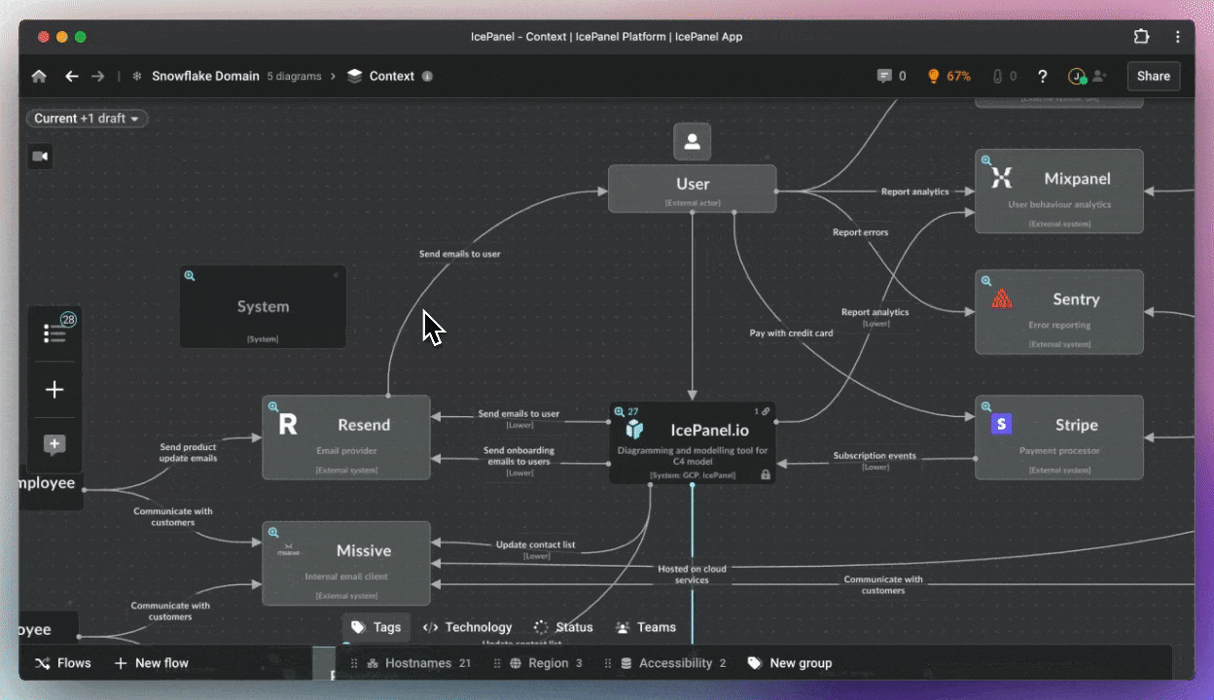Click the New flow button
Image resolution: width=1214 pixels, height=700 pixels.
152,663
